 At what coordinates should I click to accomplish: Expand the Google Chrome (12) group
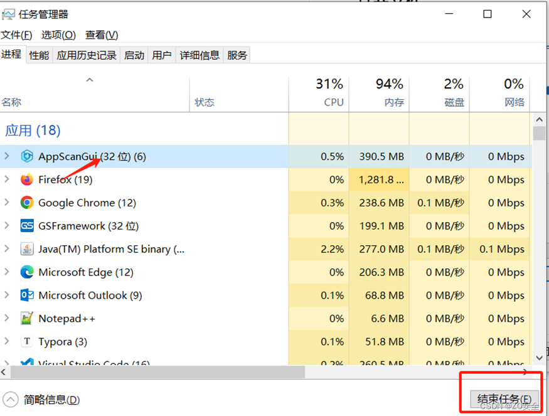[x=7, y=202]
